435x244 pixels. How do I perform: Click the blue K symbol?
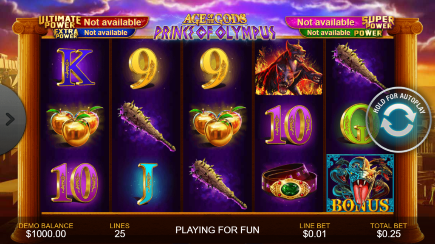tap(75, 67)
